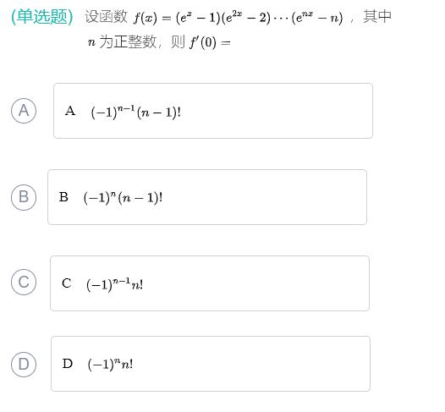Choose the circled C radio option
This screenshot has height=412, width=445.
[x=24, y=282]
